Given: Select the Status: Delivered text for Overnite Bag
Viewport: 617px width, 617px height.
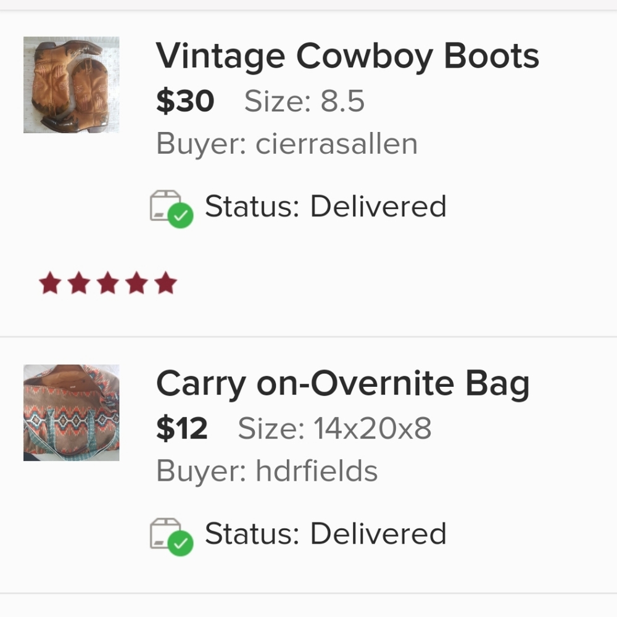Looking at the screenshot, I should pyautogui.click(x=325, y=534).
